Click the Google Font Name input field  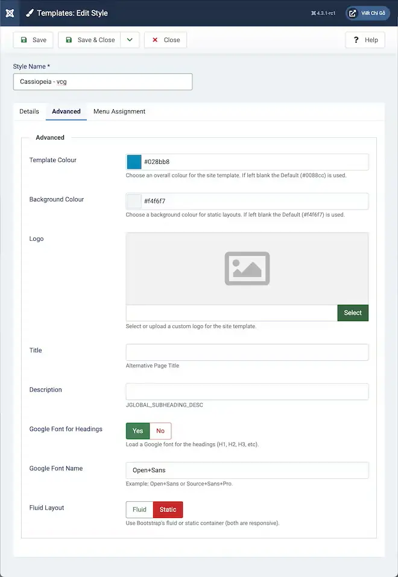coord(247,470)
